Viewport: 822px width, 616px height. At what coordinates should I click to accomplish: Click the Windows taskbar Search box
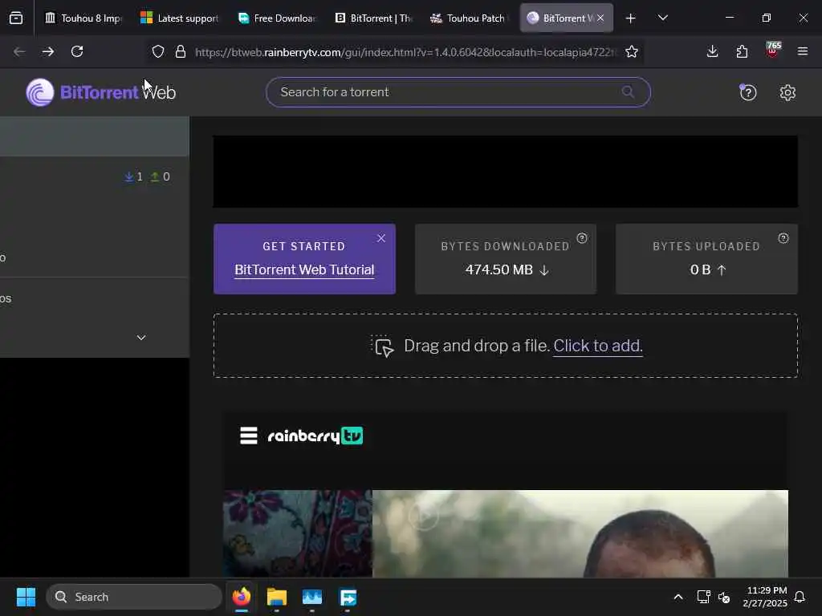pyautogui.click(x=134, y=597)
